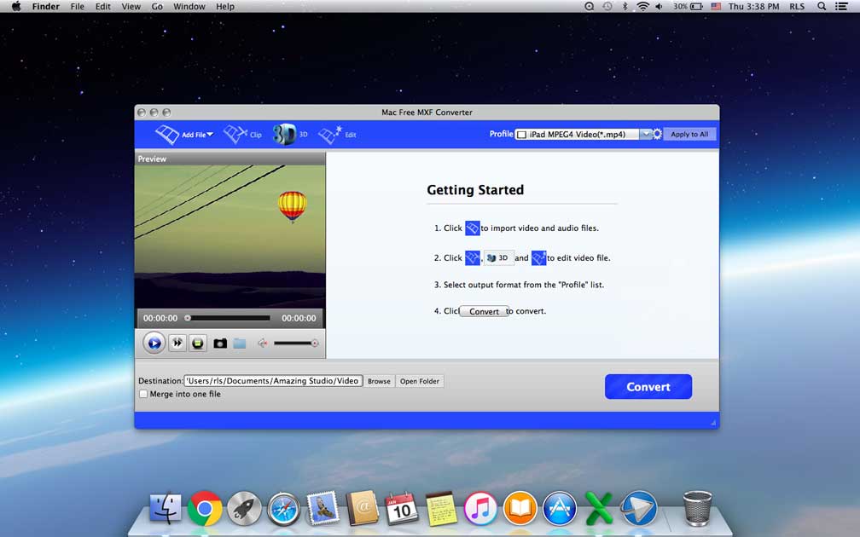The height and width of the screenshot is (537, 860).
Task: Open the Go menu
Action: 157,7
